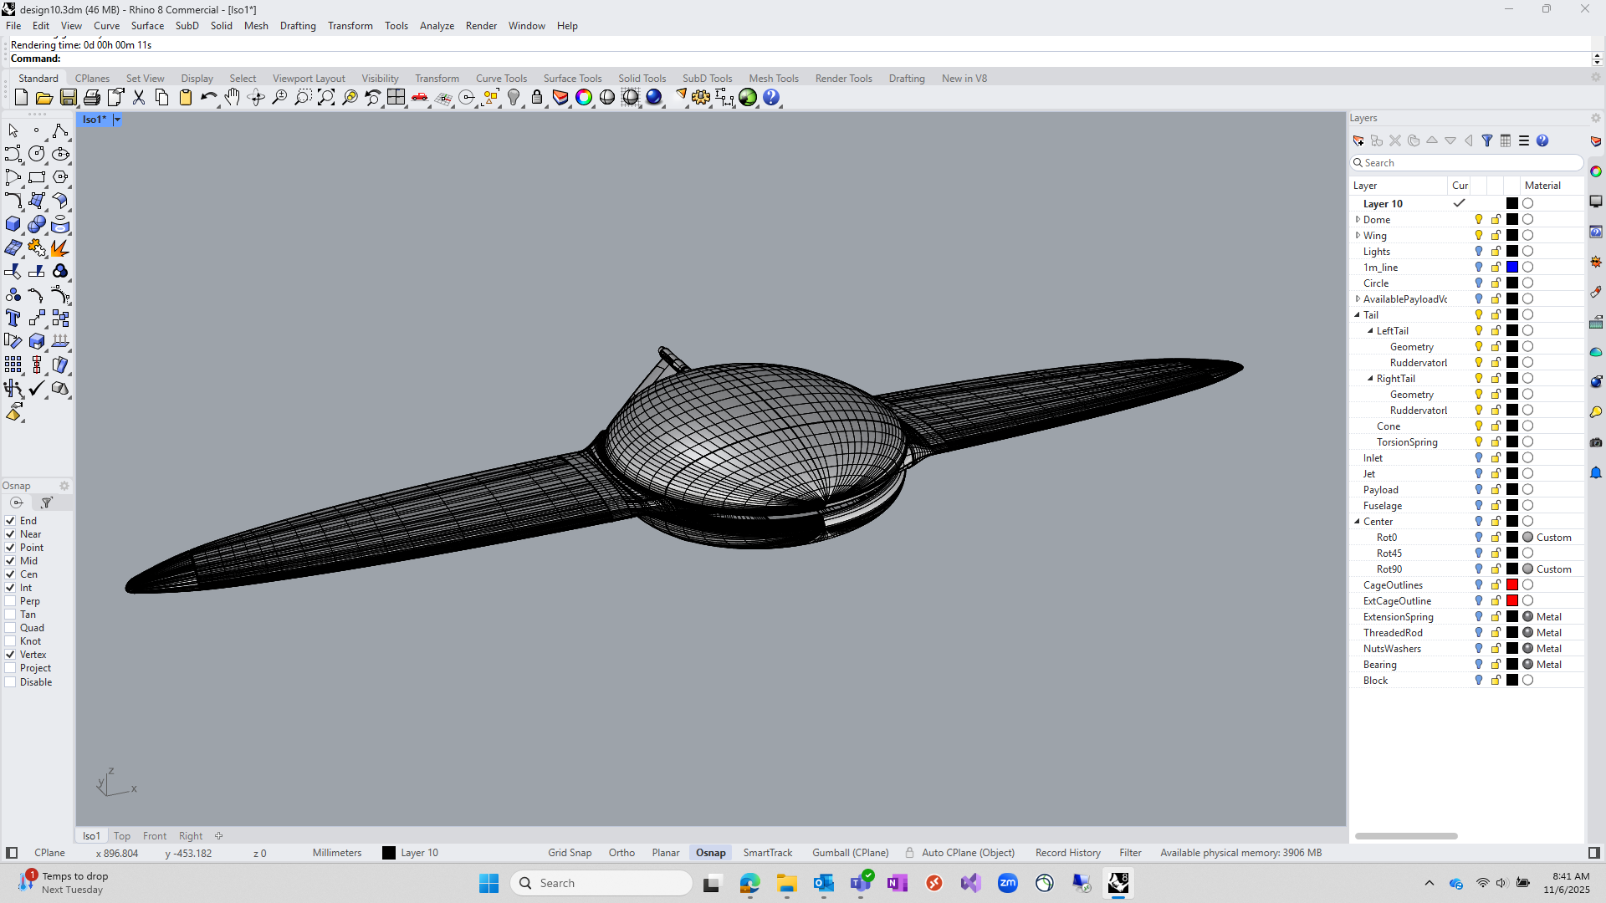Open the Analyze menu
Screen dimensions: 1606x903
pyautogui.click(x=437, y=26)
